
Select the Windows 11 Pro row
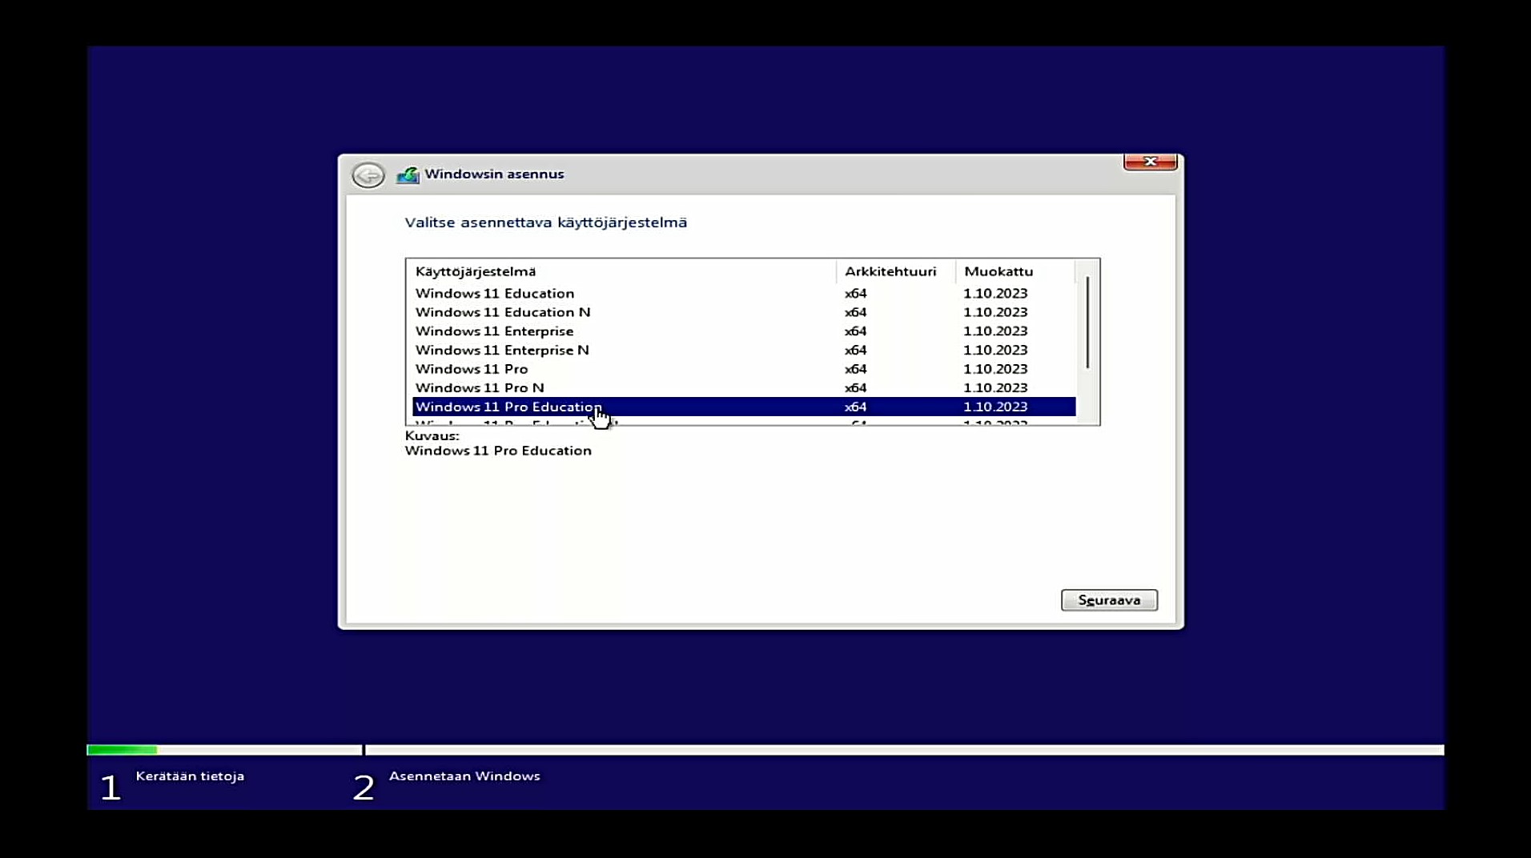744,369
